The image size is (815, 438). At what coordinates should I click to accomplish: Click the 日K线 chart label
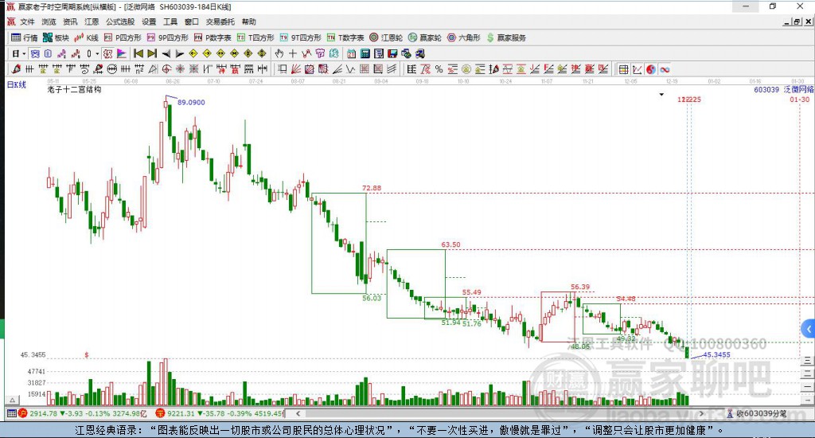tap(16, 84)
